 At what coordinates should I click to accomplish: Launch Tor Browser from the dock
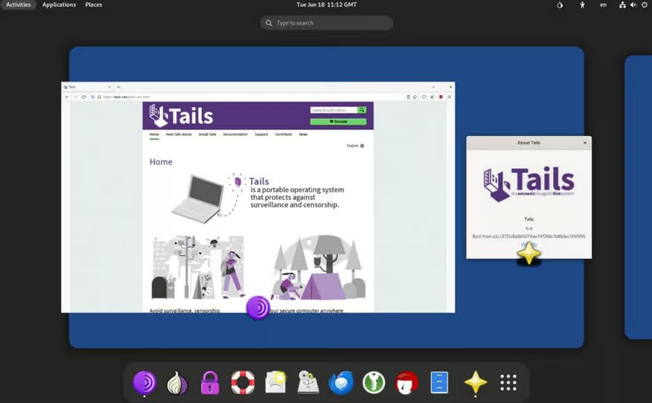coord(144,382)
